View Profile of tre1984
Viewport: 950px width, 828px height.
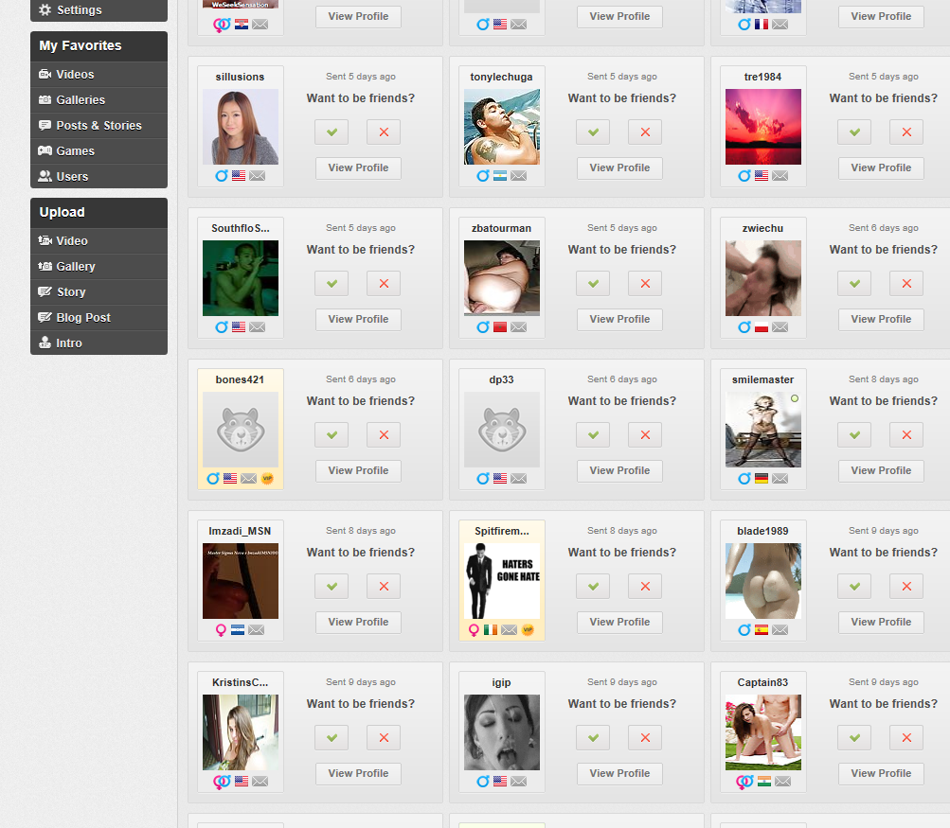881,167
